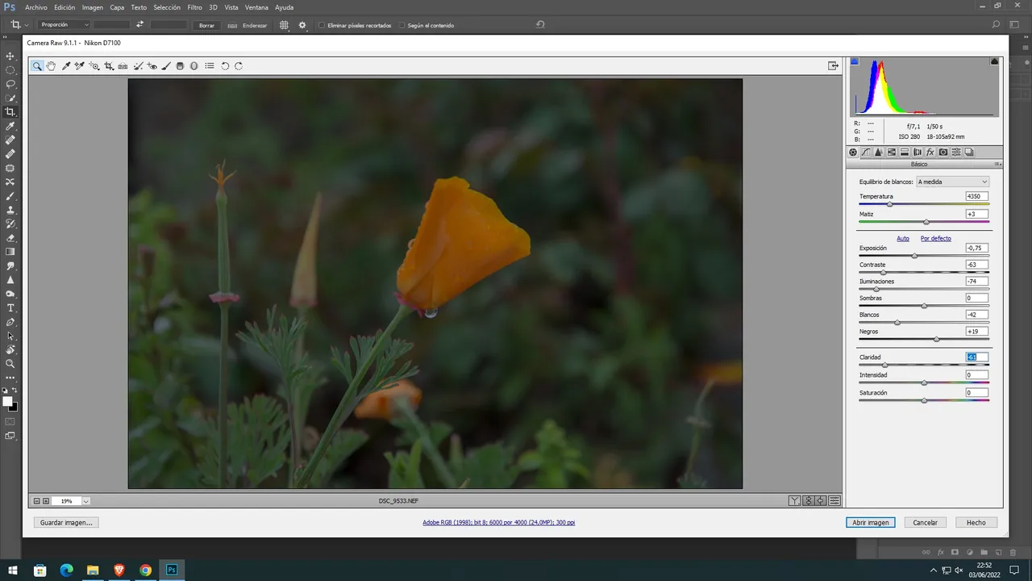Screen dimensions: 1032x581
Task: Open zoom level dropdown showing 19%
Action: tap(86, 501)
